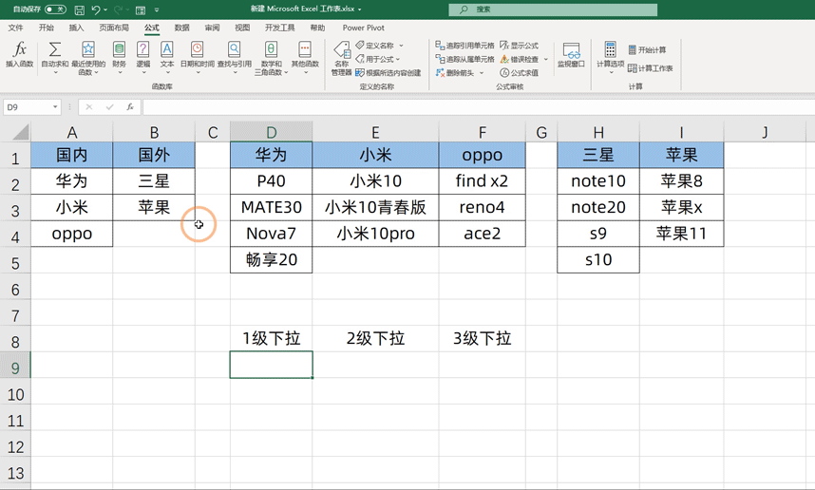
Task: Select cell containing find x2
Action: (x=482, y=180)
